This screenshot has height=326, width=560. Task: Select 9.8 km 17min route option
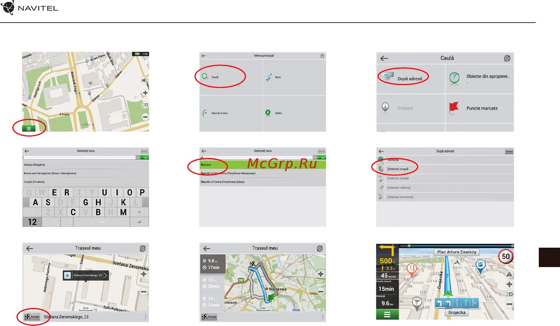coord(212,264)
